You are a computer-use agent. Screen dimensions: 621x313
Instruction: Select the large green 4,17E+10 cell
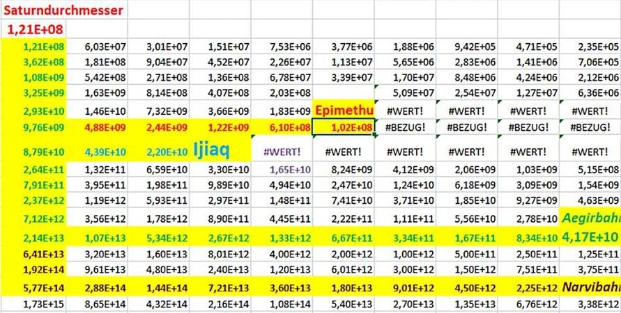pyautogui.click(x=590, y=236)
